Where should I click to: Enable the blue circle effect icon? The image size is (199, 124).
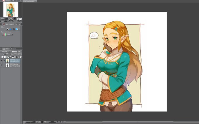click(11, 29)
